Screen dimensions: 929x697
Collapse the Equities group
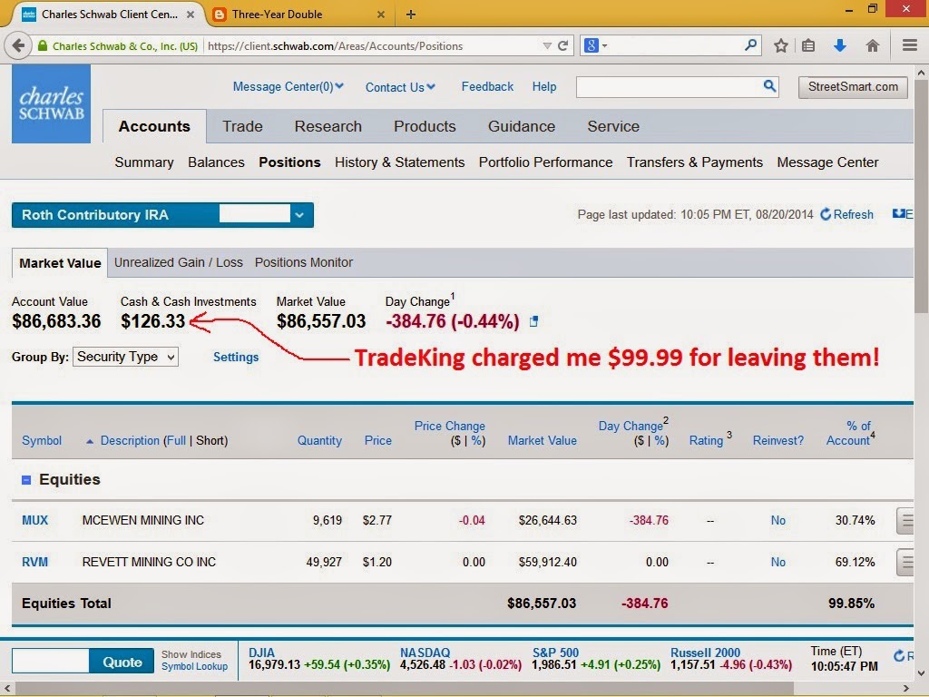[26, 480]
